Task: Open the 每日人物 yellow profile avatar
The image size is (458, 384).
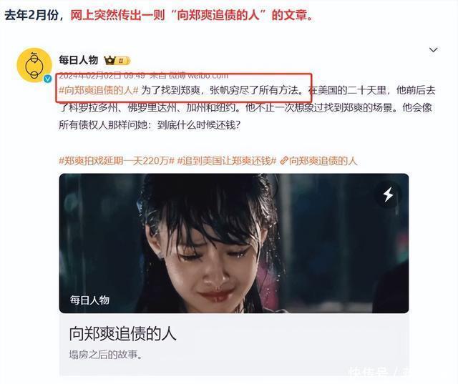Action: point(34,65)
